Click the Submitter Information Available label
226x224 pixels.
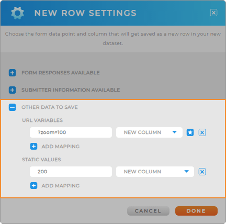point(71,90)
